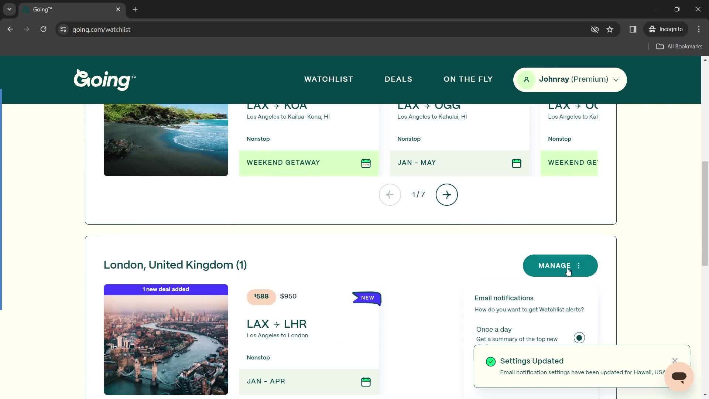Open the DEALS navigation tab
Image resolution: width=709 pixels, height=399 pixels.
(x=398, y=79)
